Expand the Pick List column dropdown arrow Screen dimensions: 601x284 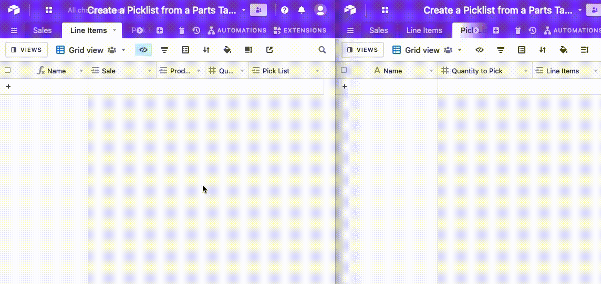317,71
